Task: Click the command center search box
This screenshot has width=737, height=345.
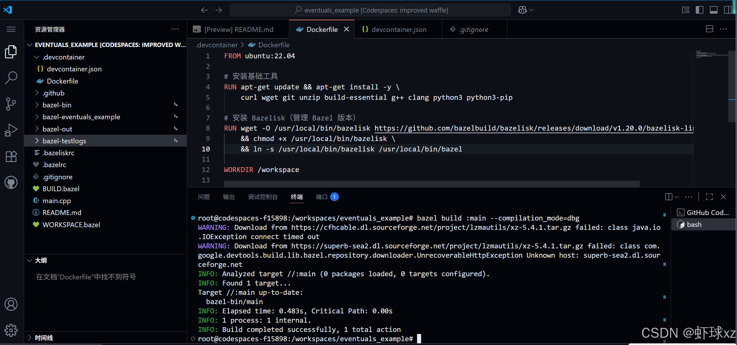Action: click(370, 10)
